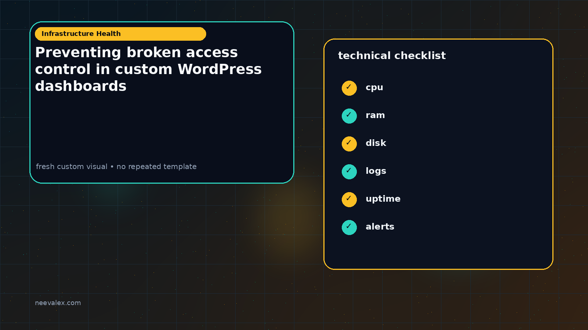Click the 'disk' checklist label

376,143
